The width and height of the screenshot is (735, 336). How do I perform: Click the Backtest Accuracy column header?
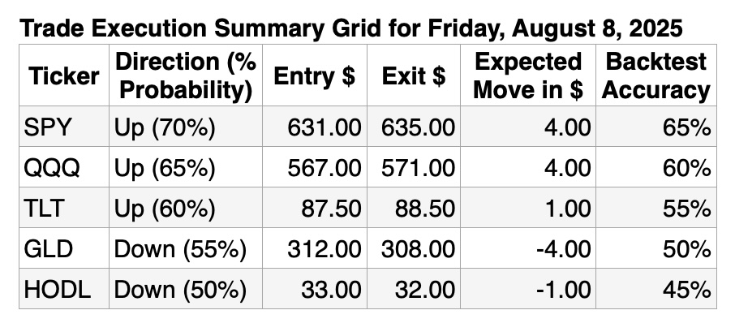click(655, 75)
